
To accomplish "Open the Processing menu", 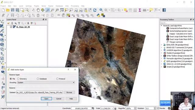I will (75, 6).
